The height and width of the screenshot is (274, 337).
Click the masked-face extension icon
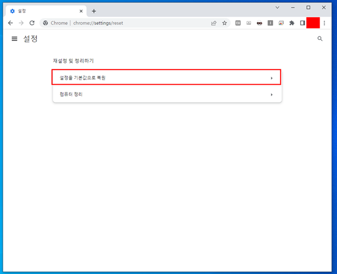point(259,23)
